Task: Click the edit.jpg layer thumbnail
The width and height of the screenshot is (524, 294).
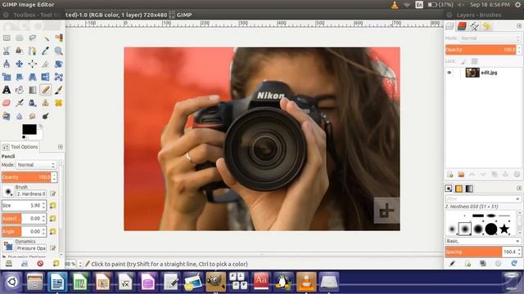Action: click(472, 73)
